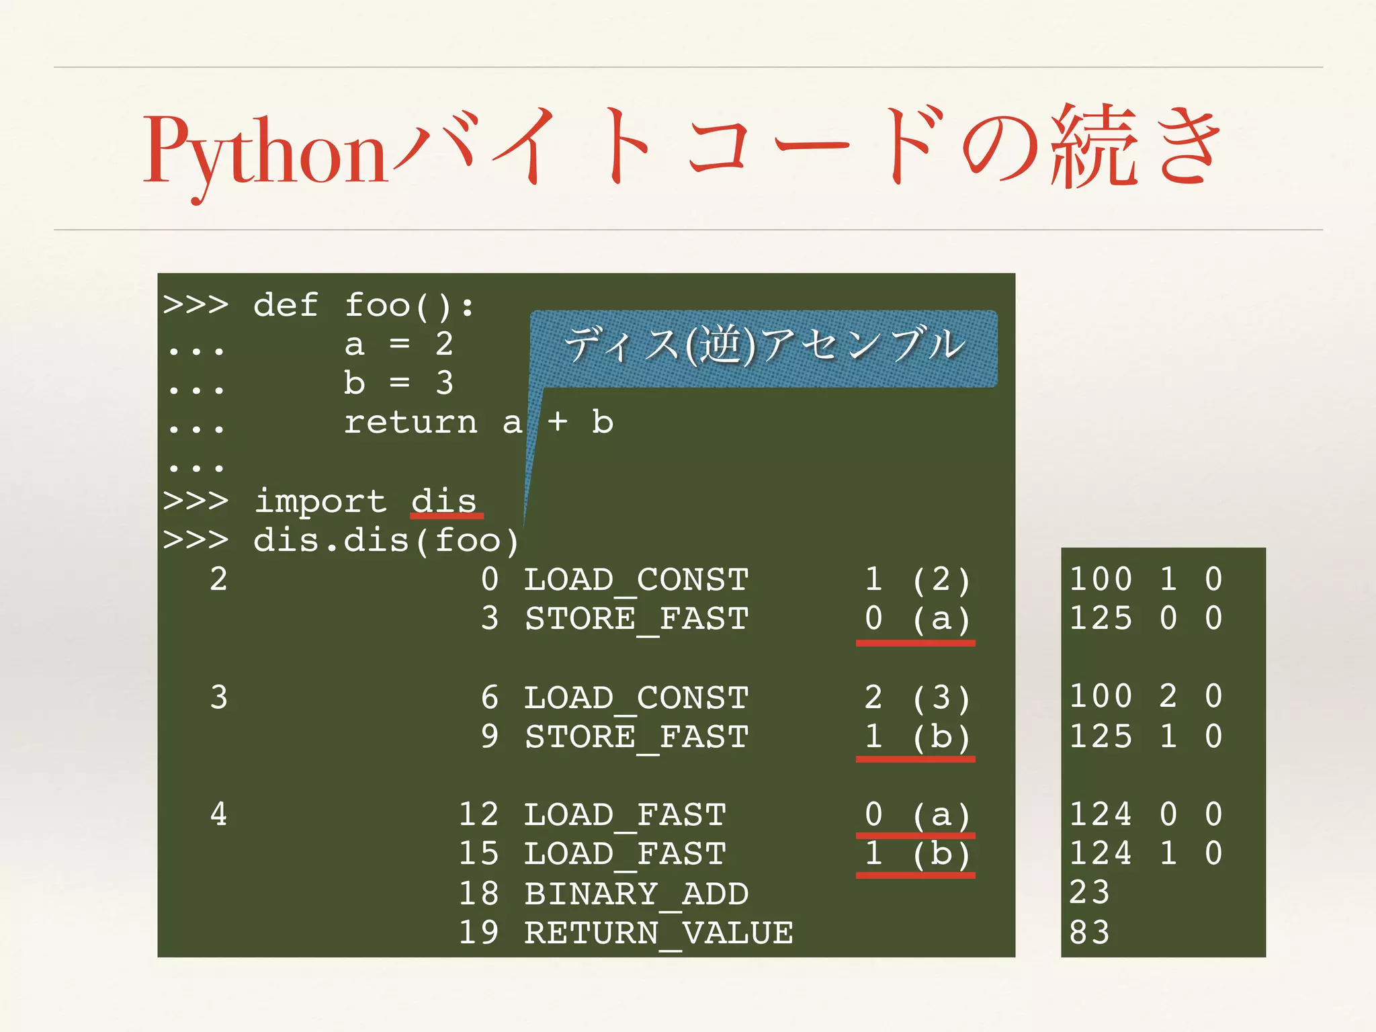This screenshot has height=1032, width=1376.
Task: Click bytes '124 0 0' in right panel
Action: click(1146, 814)
